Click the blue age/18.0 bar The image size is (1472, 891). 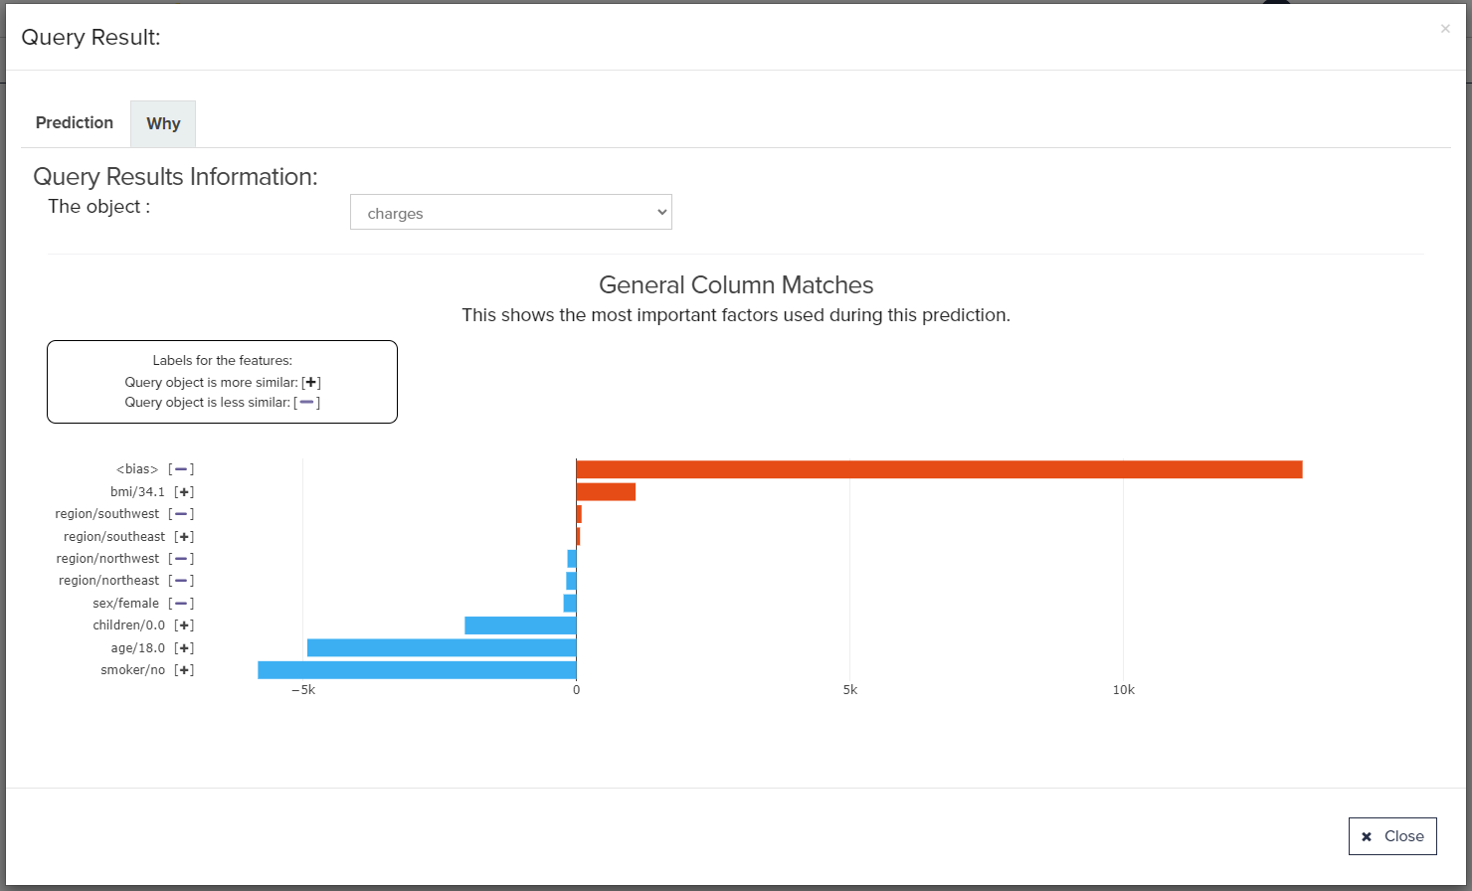442,648
